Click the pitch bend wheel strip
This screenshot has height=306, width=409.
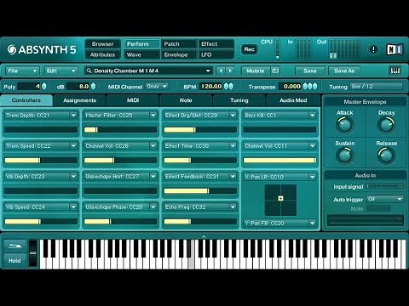(x=33, y=253)
